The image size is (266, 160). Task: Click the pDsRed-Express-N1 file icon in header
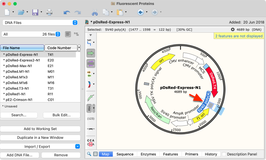point(87,22)
